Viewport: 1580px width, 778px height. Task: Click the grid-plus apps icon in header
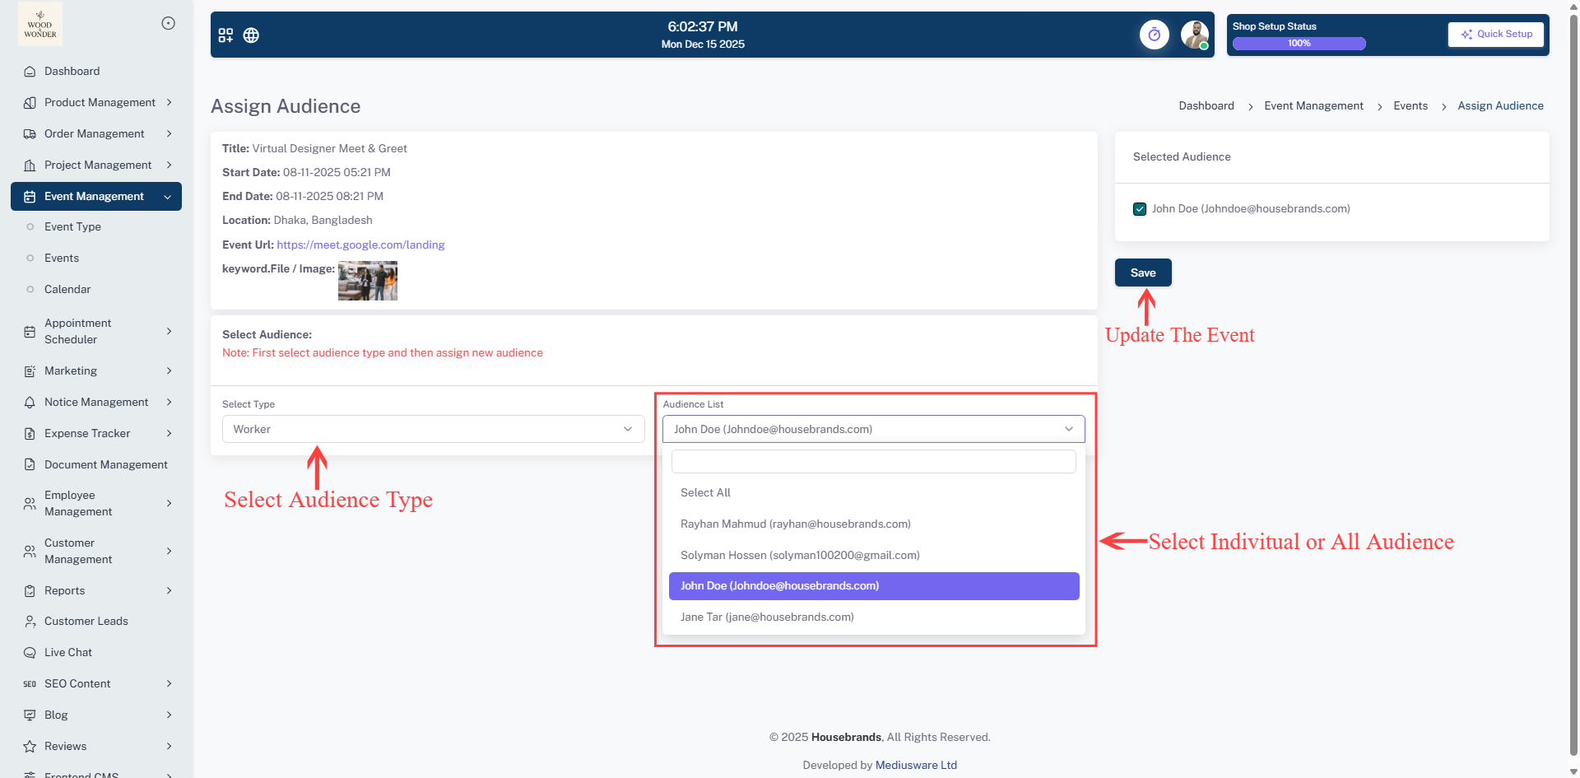(x=225, y=35)
